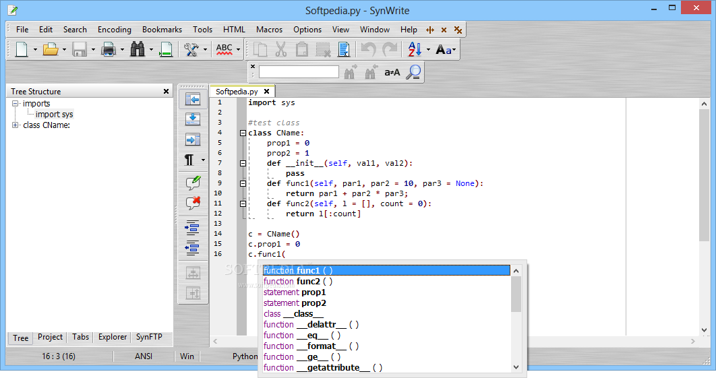Viewport: 716px width, 378px height.
Task: Click the unindent lines icon
Action: [x=192, y=247]
